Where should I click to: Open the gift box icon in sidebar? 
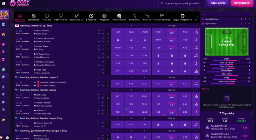point(3,24)
